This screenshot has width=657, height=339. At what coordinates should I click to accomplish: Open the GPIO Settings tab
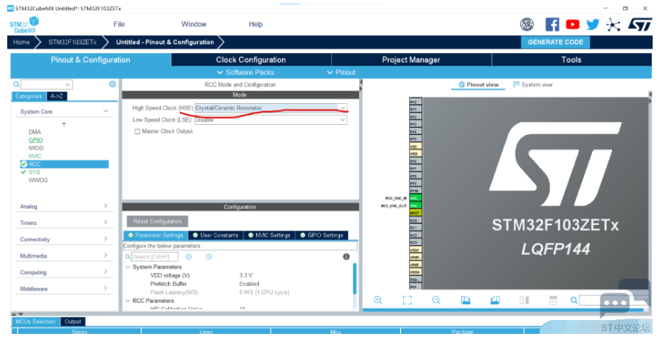click(x=322, y=235)
